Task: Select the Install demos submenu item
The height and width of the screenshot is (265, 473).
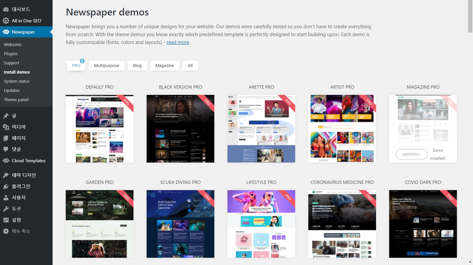Action: tap(17, 72)
